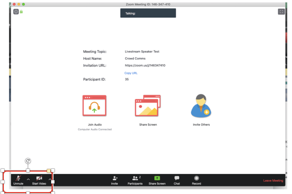This screenshot has width=292, height=194.
Task: Click the Computer Audio Connected status text
Action: click(x=95, y=129)
